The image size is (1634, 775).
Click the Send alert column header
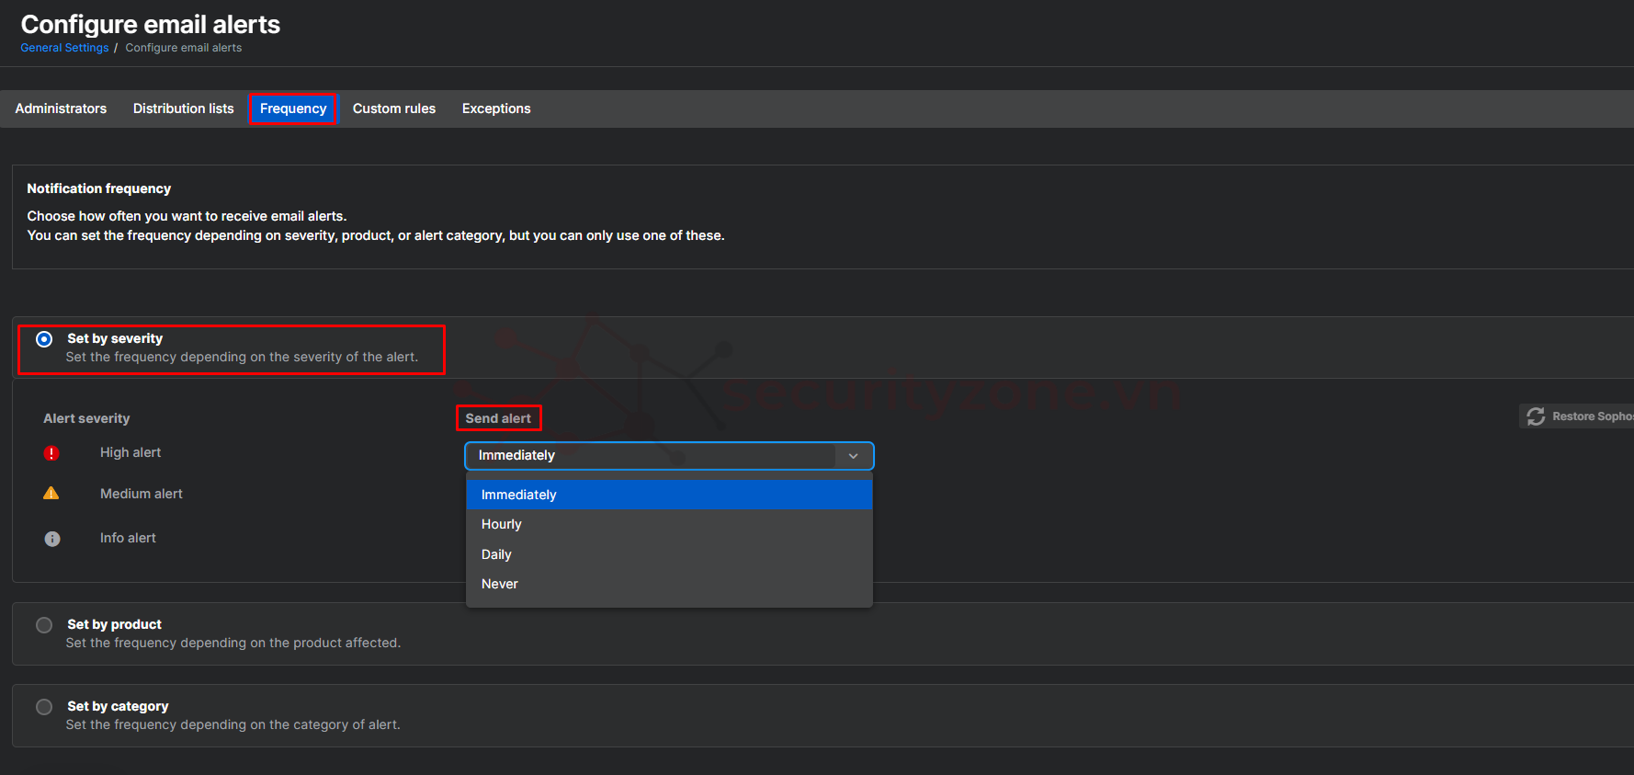[x=498, y=418]
